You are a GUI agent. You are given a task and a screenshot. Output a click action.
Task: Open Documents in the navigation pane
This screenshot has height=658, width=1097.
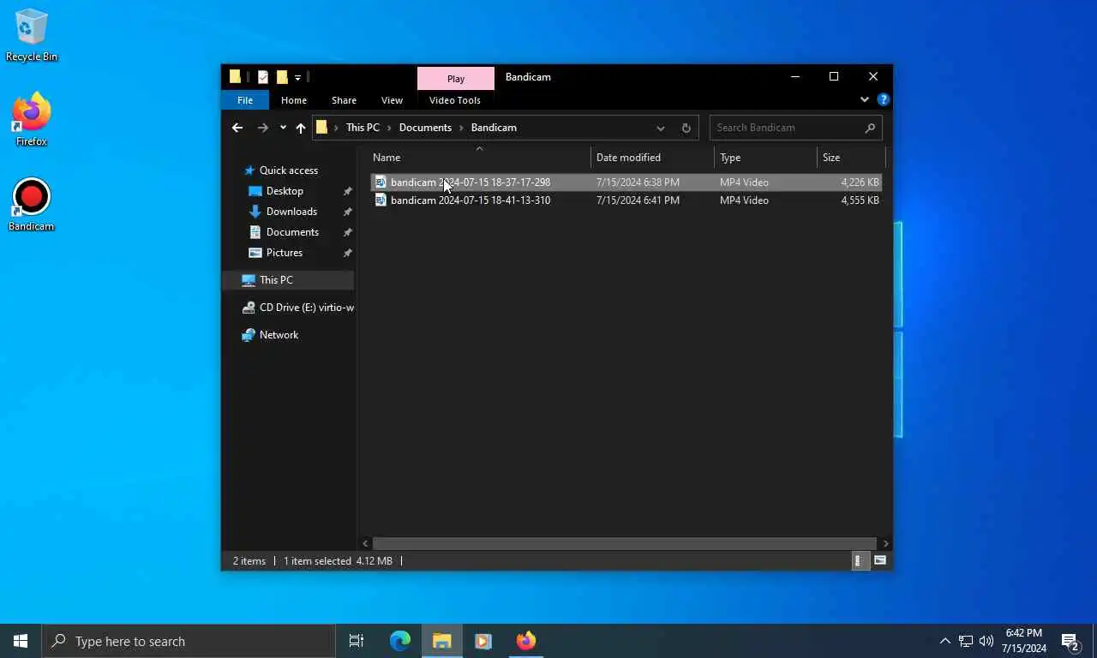coord(292,232)
